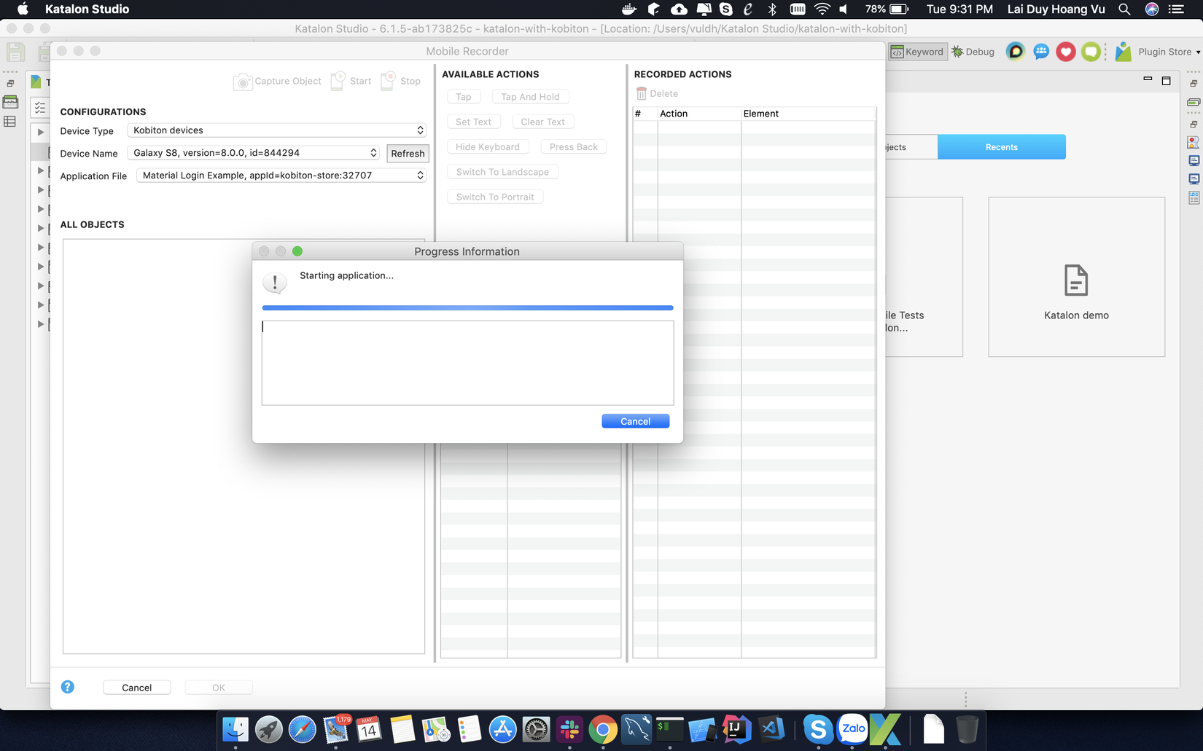The image size is (1203, 751).
Task: Open the Katalon Studio menu
Action: point(87,9)
